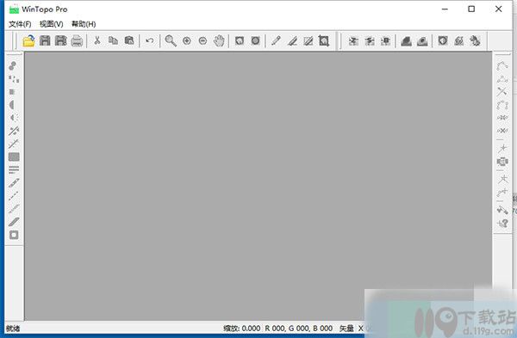
Task: Click the zoom out minus icon
Action: (202, 40)
